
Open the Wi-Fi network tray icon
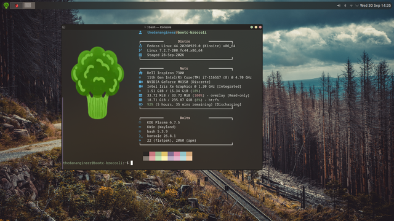tap(351, 6)
